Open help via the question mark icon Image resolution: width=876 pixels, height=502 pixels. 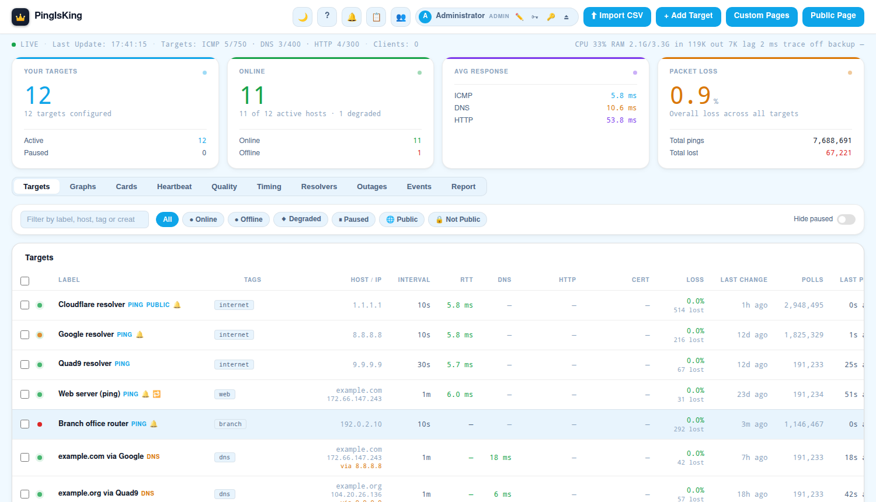tap(327, 17)
